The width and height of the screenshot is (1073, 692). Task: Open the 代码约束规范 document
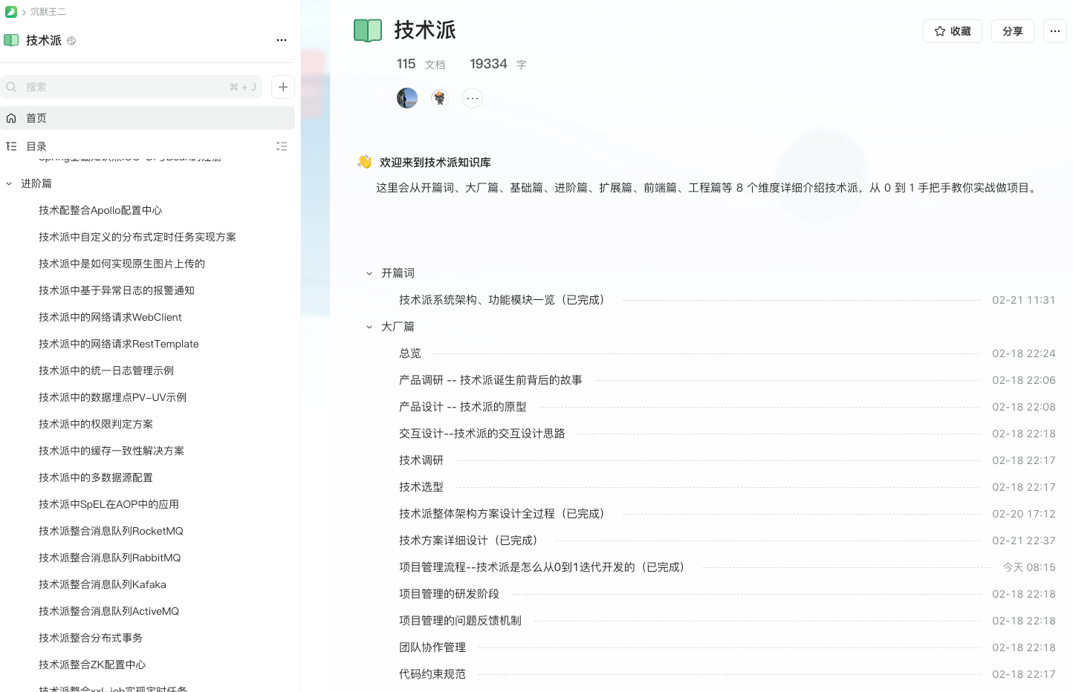[432, 674]
